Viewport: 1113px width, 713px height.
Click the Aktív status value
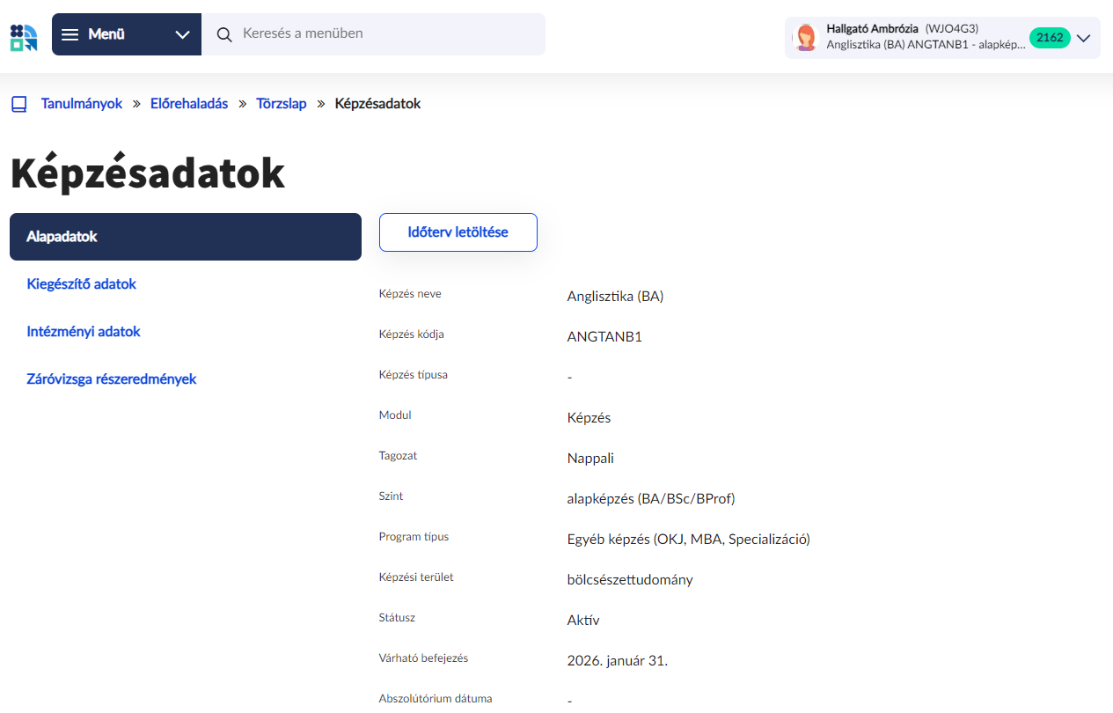click(583, 620)
